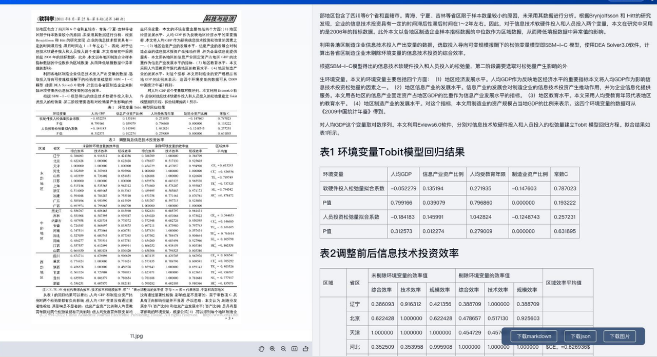Click header 未剔除环境变量的效率值

coord(412,275)
